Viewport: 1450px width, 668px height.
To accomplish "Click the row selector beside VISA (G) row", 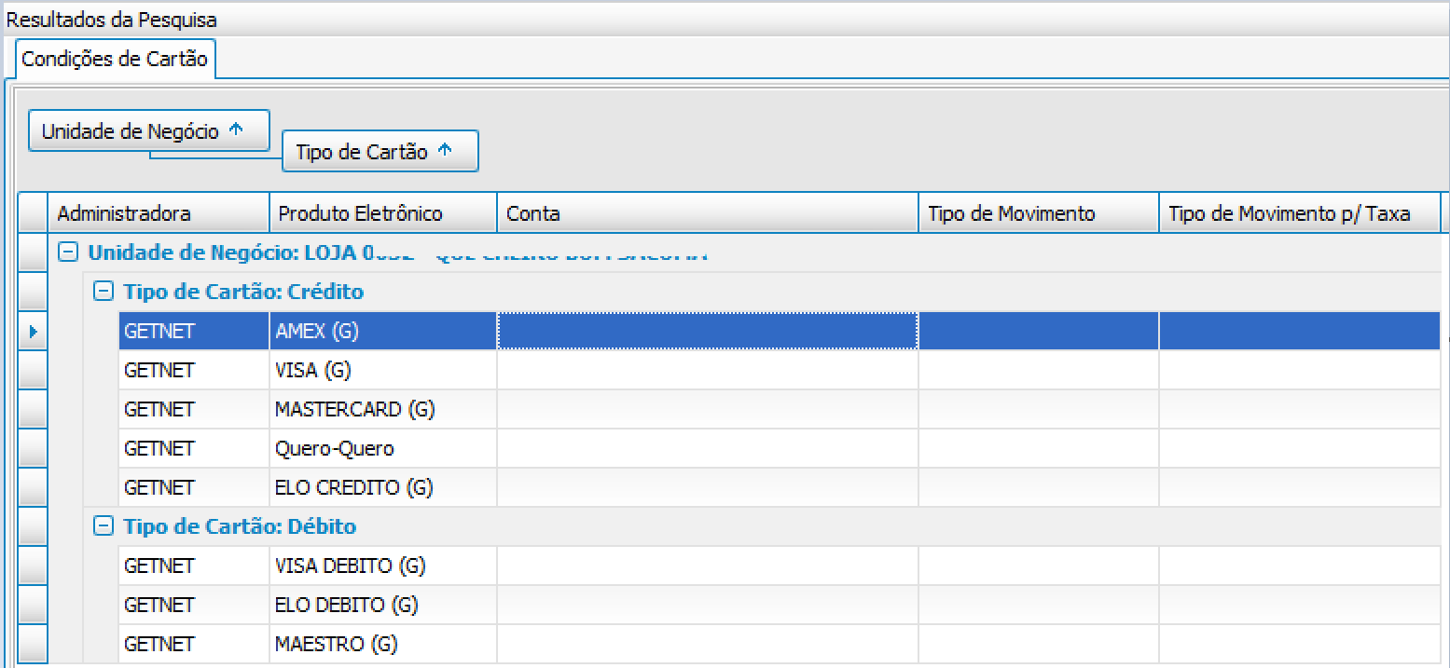I will [x=34, y=370].
